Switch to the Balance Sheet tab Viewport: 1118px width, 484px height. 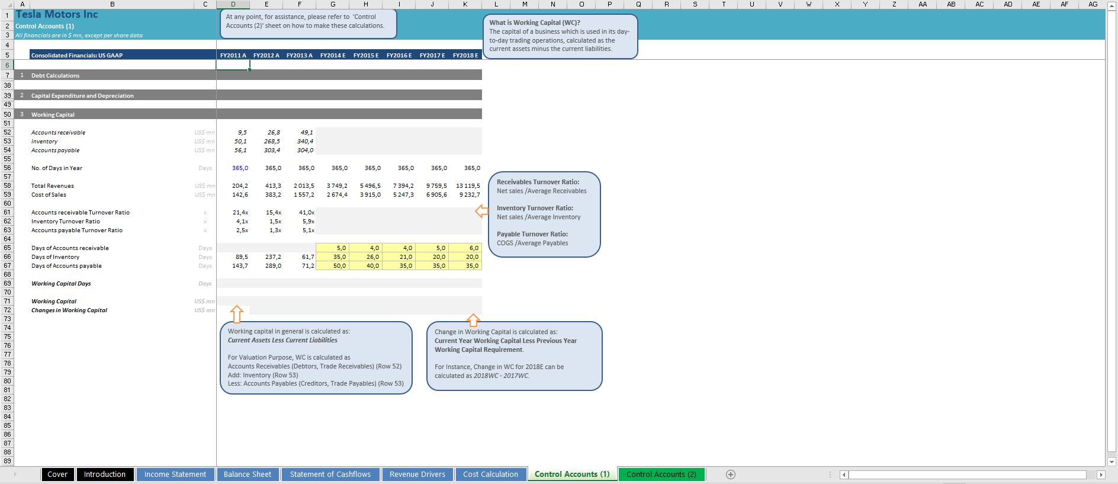click(248, 475)
